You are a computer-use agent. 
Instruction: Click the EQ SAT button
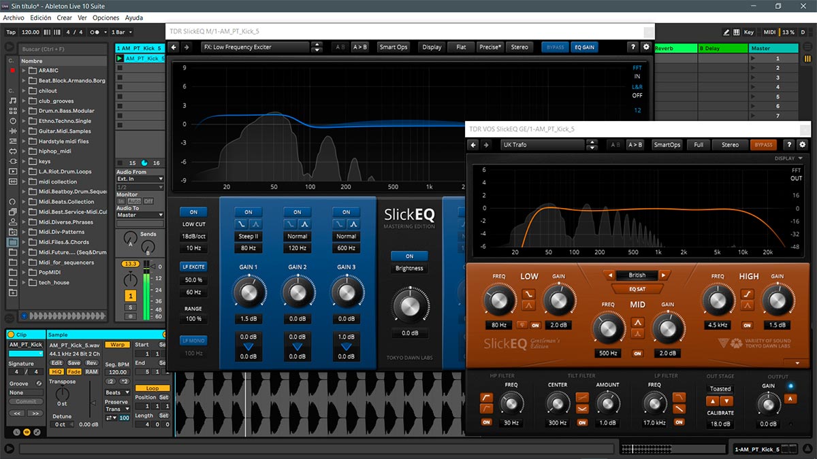pos(637,289)
